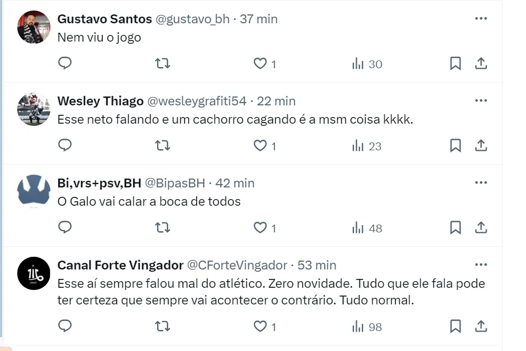Image resolution: width=526 pixels, height=351 pixels.
Task: Like Canal Forte Vingador's tweet
Action: click(260, 327)
